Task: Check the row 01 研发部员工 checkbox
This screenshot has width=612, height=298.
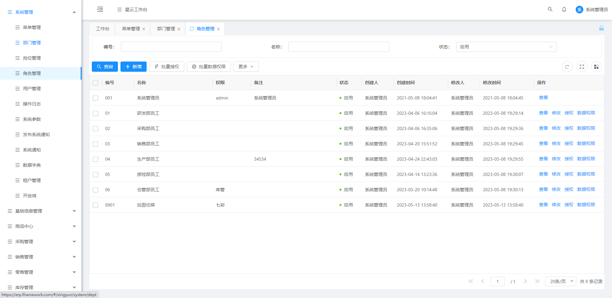Action: (x=95, y=113)
